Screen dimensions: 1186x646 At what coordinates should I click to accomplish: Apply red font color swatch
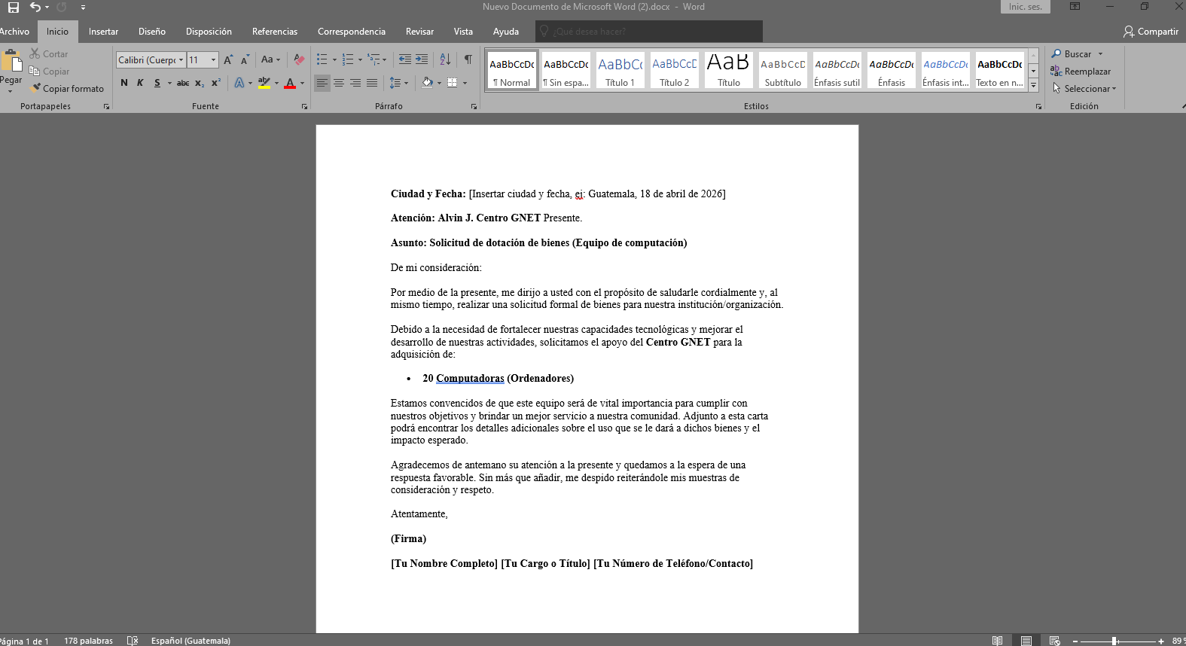(290, 83)
